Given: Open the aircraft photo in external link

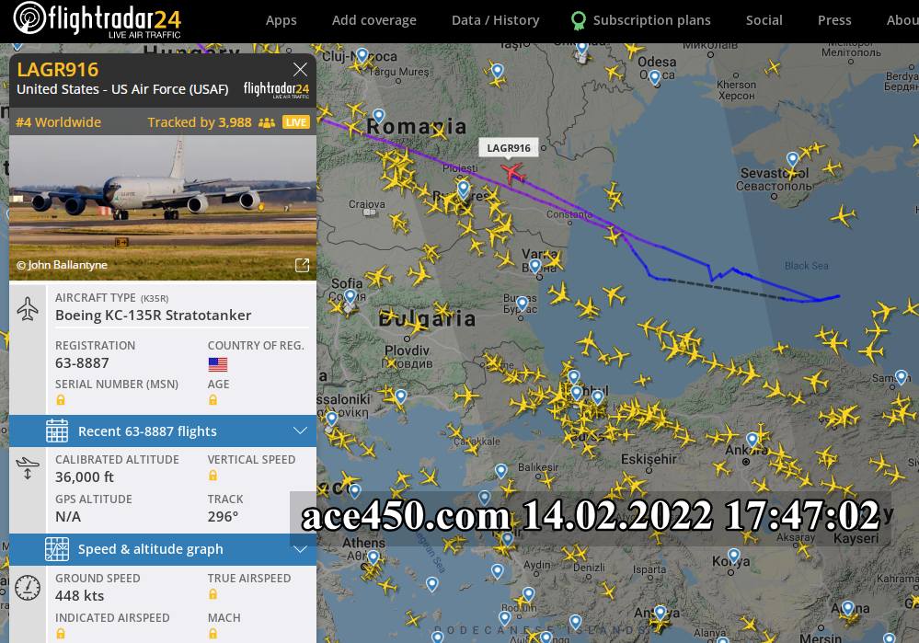Looking at the screenshot, I should 302,266.
